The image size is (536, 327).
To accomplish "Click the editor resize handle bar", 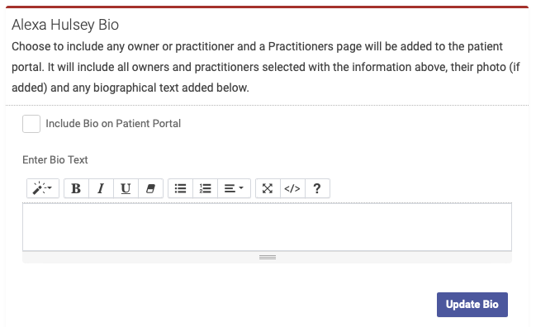I will (x=268, y=258).
